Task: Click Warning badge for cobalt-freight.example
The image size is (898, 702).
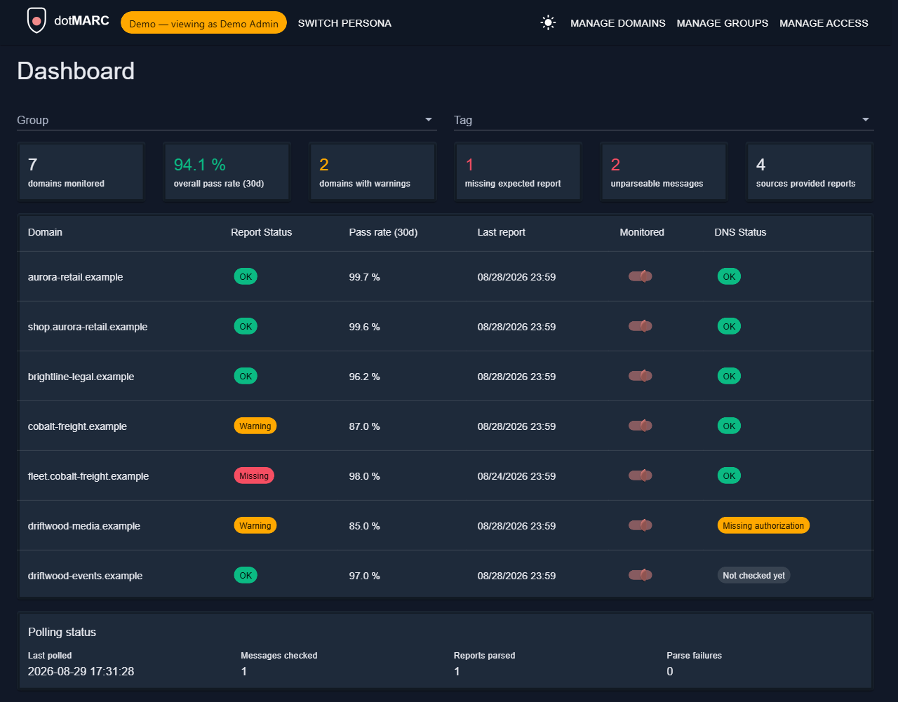Action: (x=255, y=426)
